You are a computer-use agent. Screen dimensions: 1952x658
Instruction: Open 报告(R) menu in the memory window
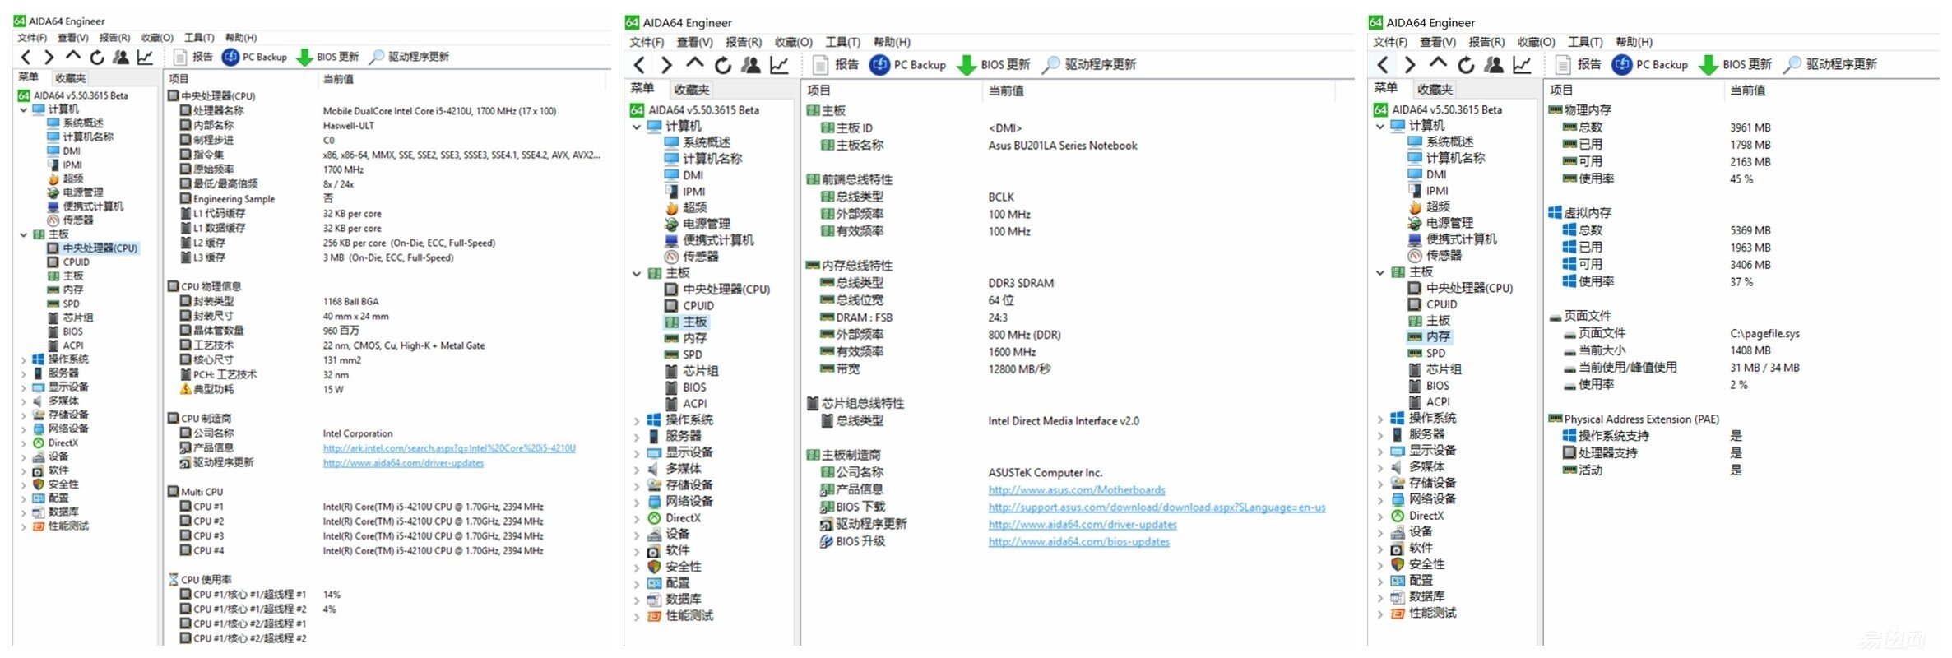[x=1487, y=42]
